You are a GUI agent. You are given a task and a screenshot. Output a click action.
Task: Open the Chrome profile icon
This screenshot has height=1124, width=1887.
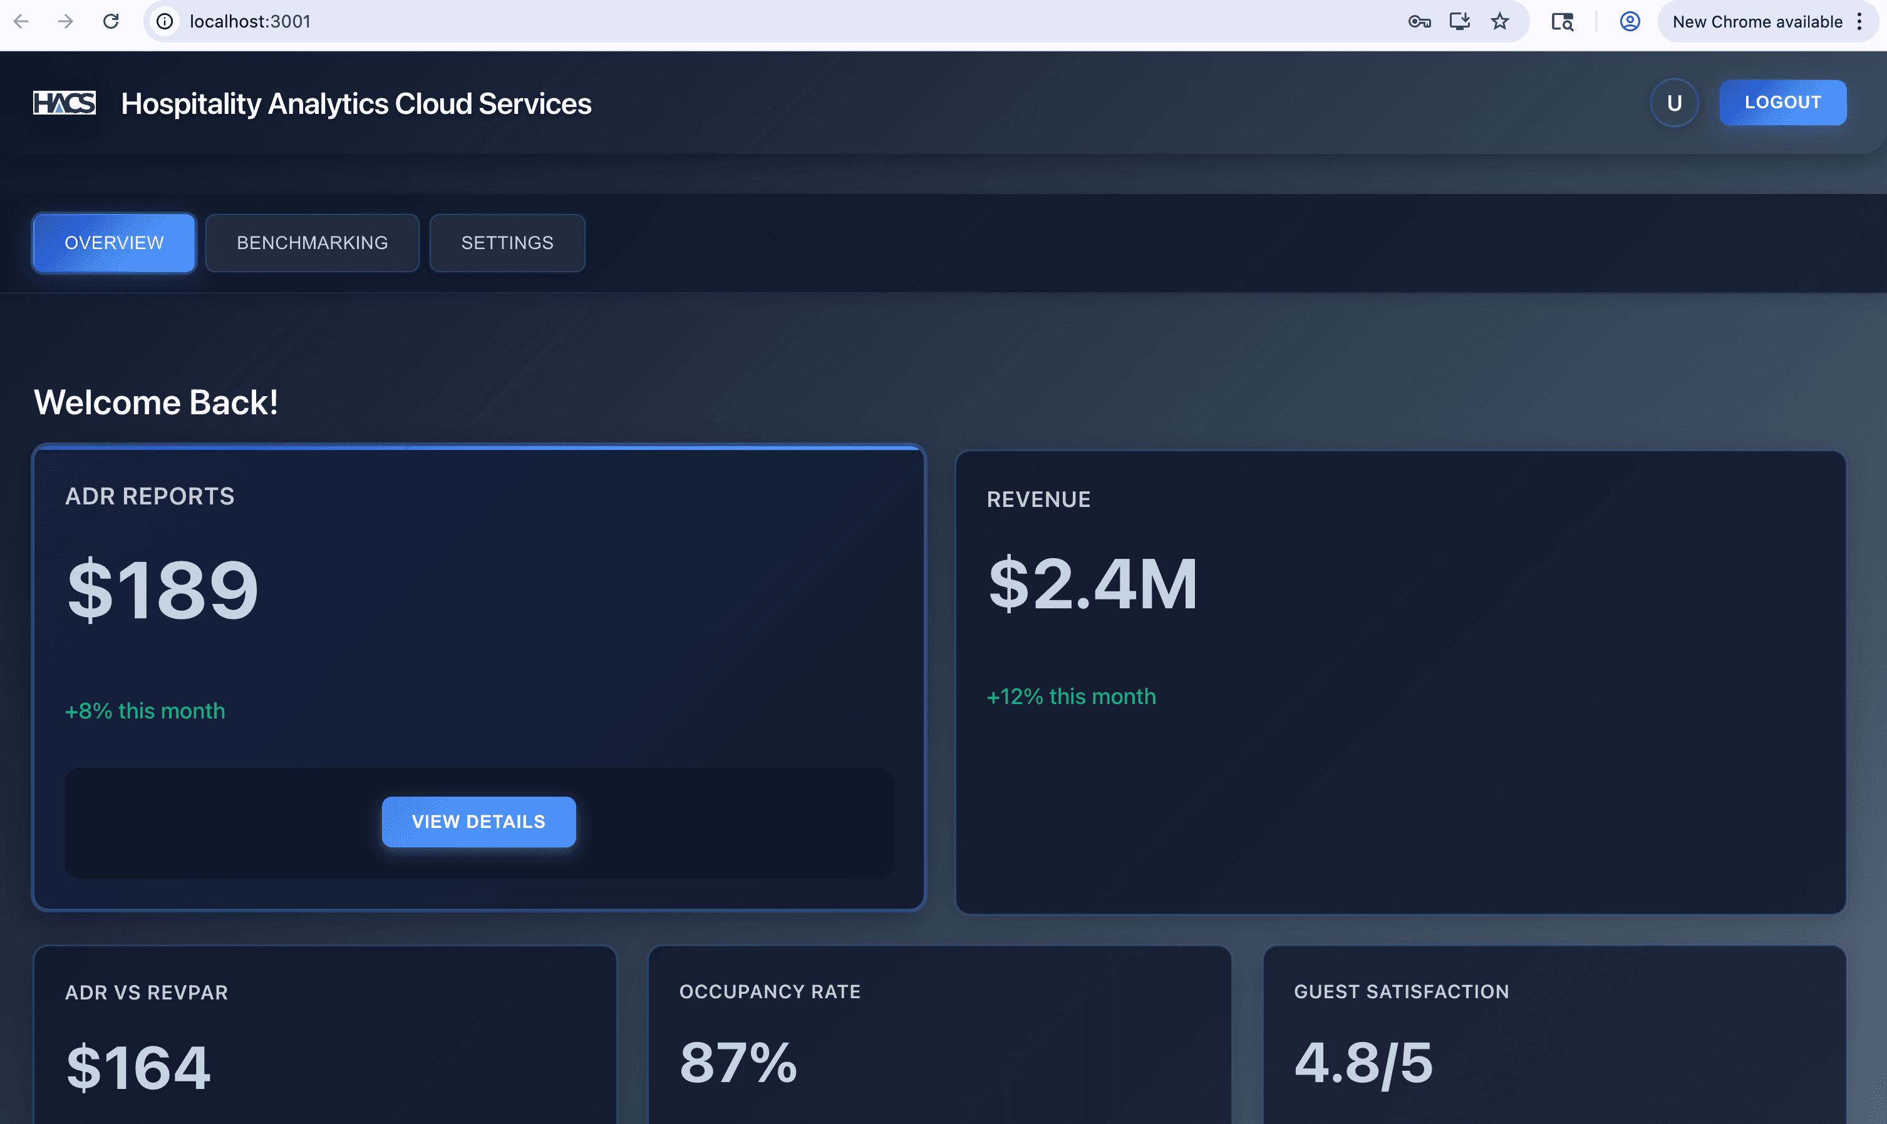coord(1630,21)
